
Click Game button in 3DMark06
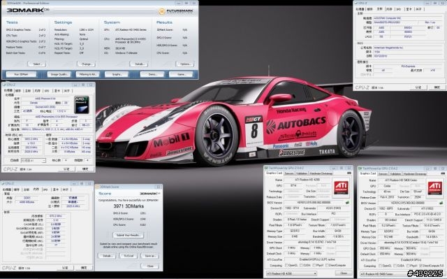click(x=181, y=74)
